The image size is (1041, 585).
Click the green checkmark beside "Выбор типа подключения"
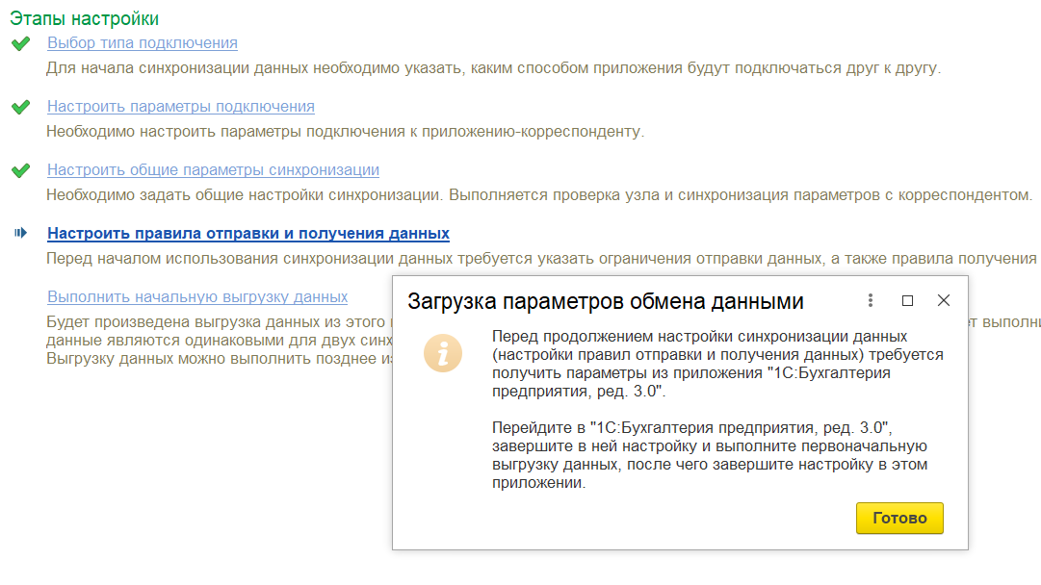click(x=21, y=42)
